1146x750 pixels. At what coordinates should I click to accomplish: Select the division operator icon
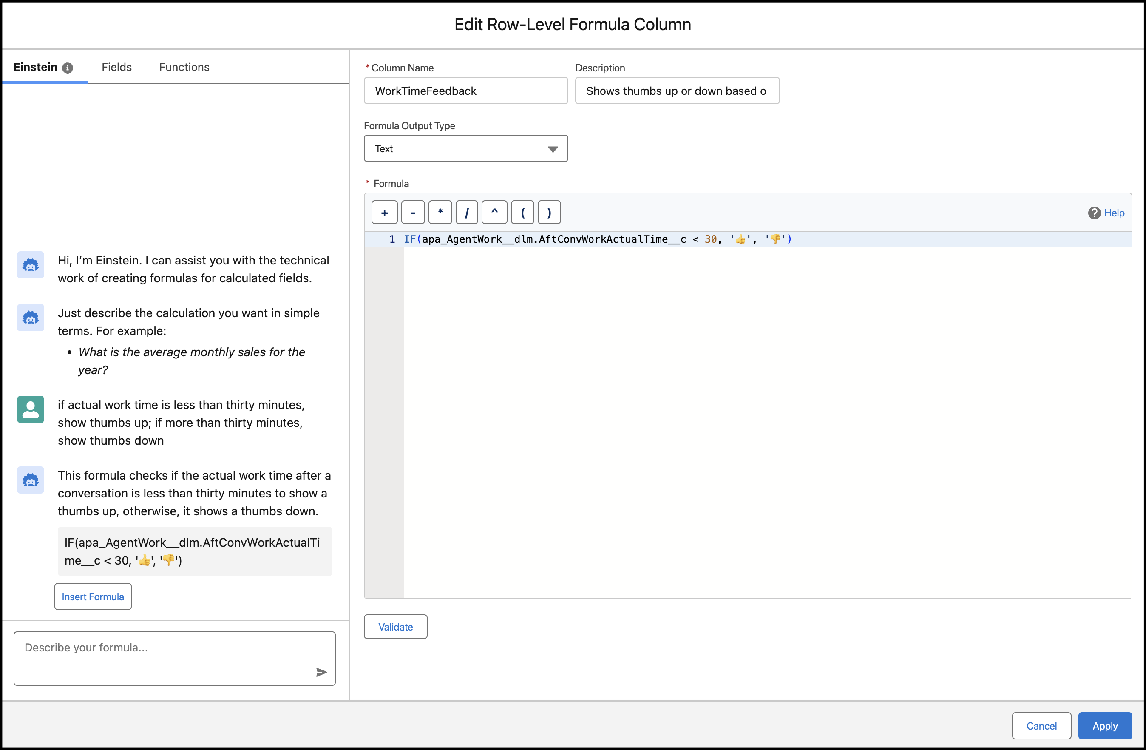[467, 212]
